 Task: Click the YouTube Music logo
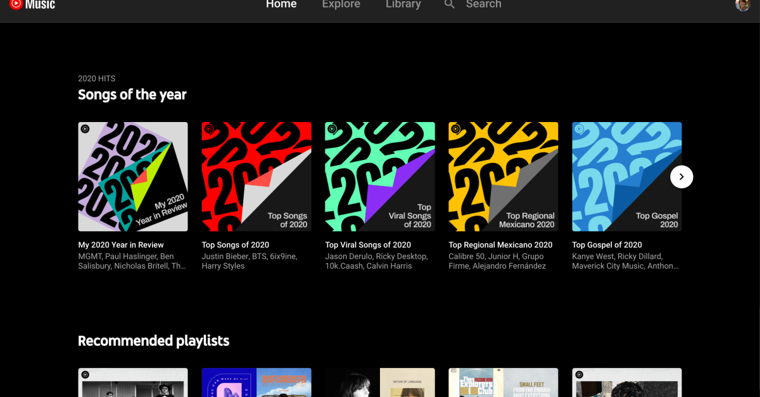[x=32, y=4]
